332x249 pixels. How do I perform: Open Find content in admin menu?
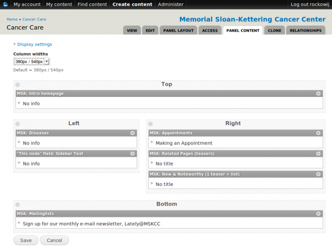coord(92,4)
